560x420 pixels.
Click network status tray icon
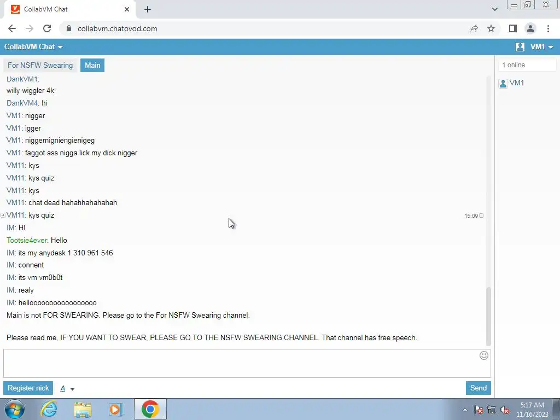click(x=492, y=410)
